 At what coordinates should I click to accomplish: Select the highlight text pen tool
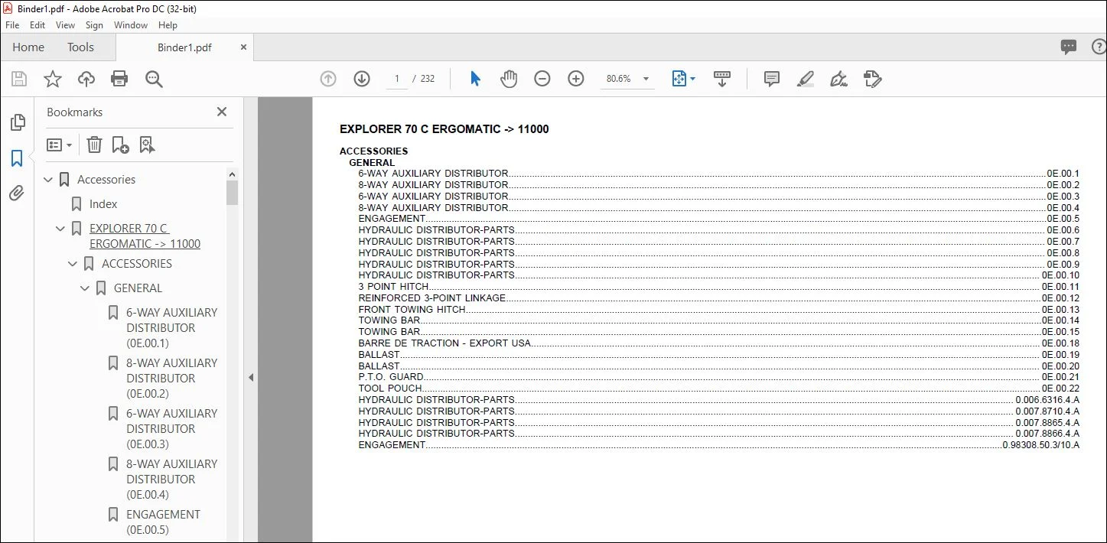click(805, 79)
